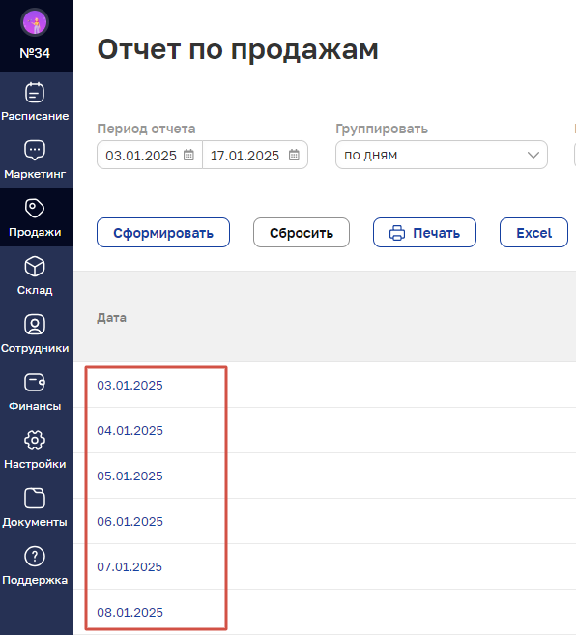Click the Дата column header
The width and height of the screenshot is (576, 635).
pos(111,318)
